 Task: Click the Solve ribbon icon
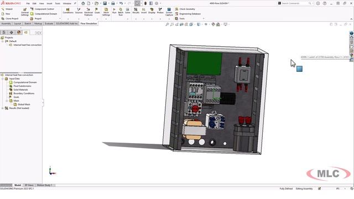point(128,11)
